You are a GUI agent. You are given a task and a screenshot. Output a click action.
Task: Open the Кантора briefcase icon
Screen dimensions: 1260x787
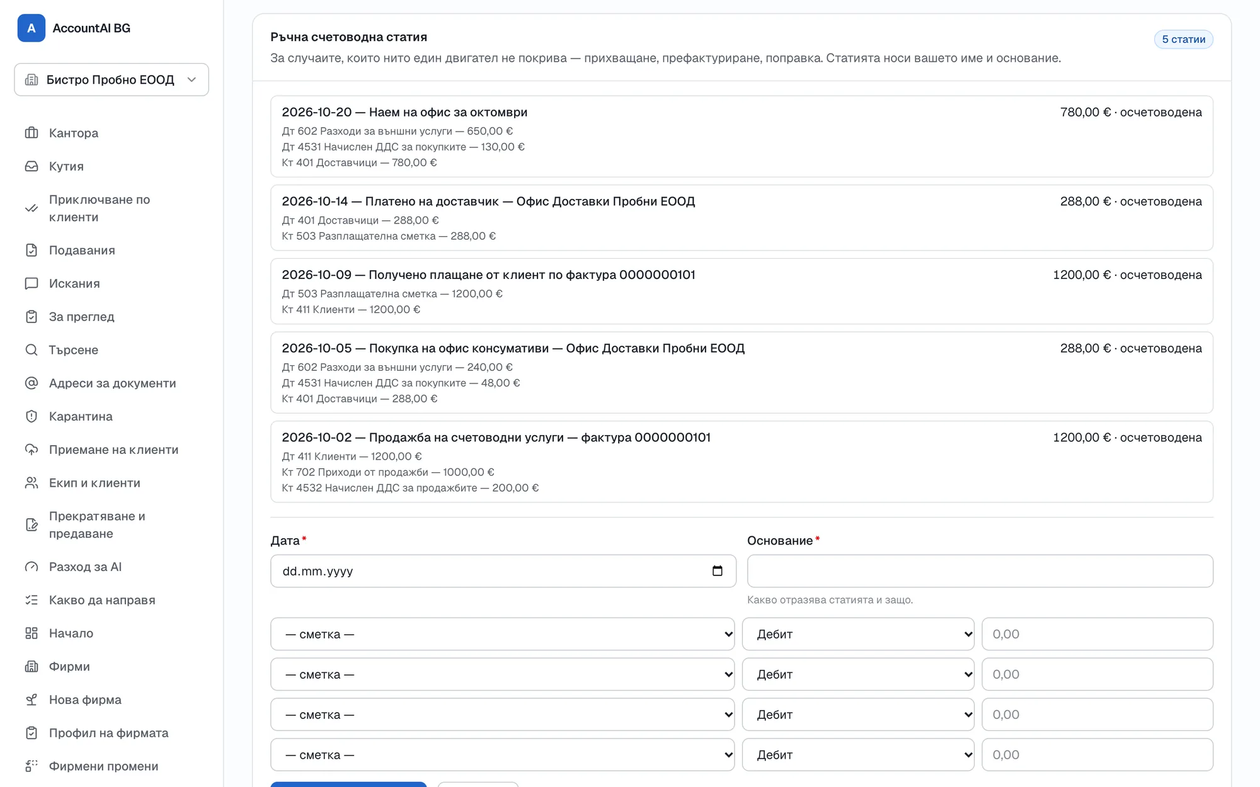[x=31, y=133]
